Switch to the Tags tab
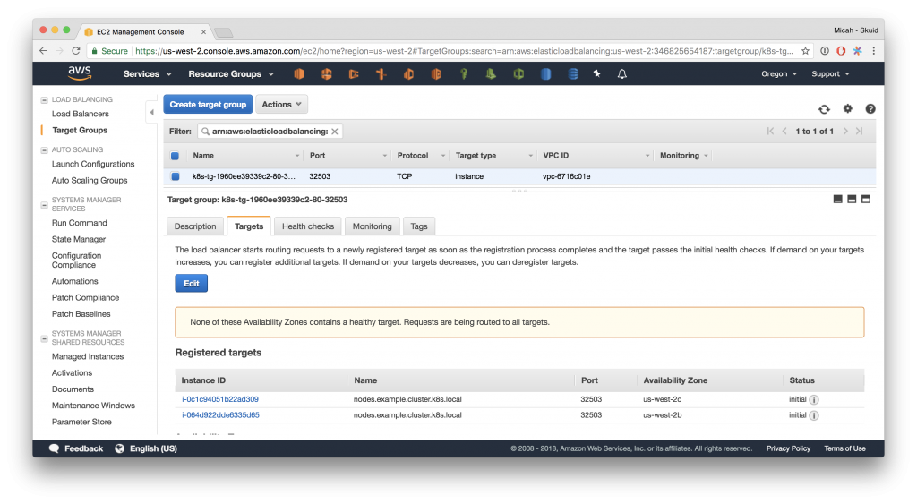 pos(419,226)
